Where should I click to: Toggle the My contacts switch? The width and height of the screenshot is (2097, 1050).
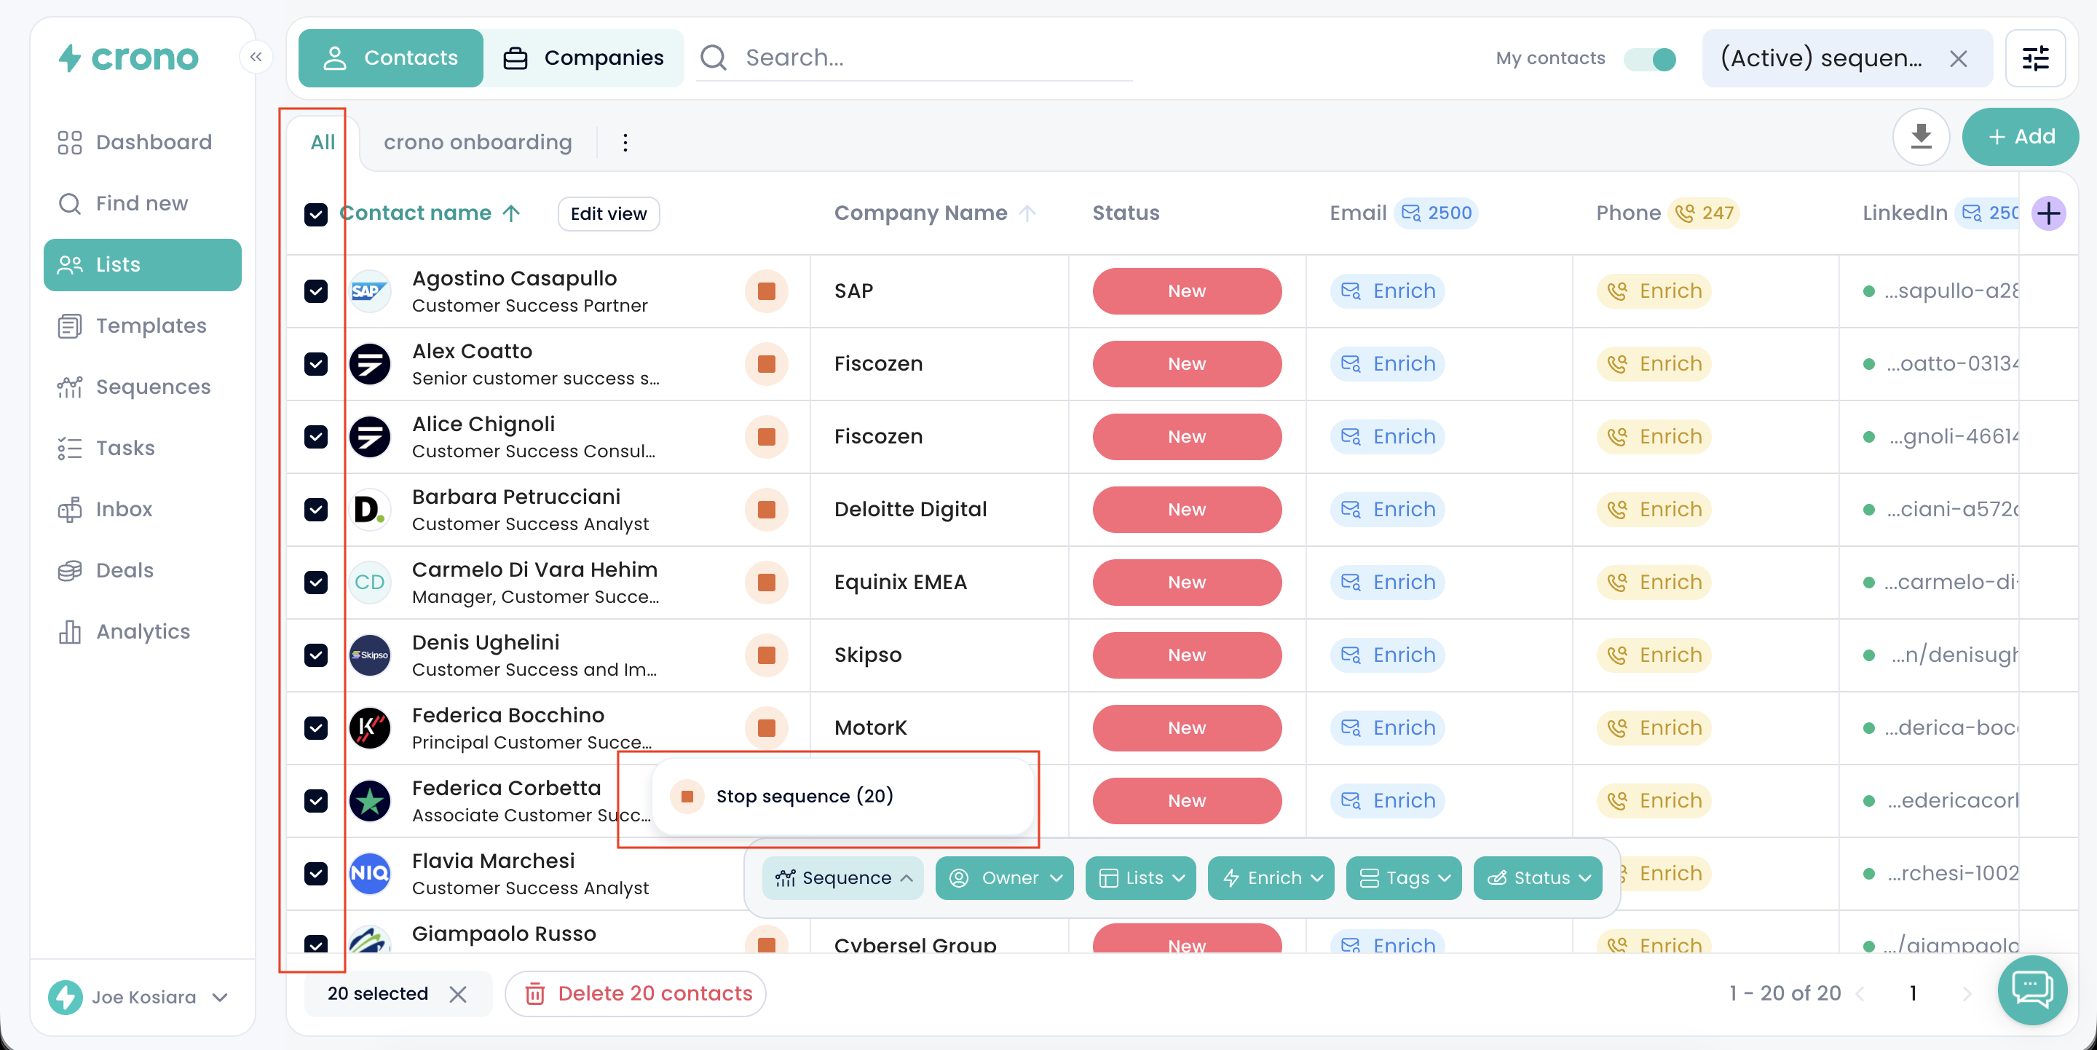(x=1650, y=58)
